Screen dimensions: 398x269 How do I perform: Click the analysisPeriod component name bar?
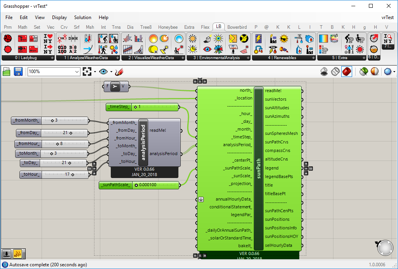click(x=143, y=142)
